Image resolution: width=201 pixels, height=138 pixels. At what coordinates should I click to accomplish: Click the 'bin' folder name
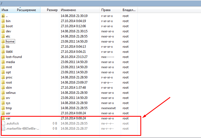coord(8,21)
